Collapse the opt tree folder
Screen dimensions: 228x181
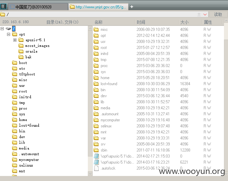point(9,34)
